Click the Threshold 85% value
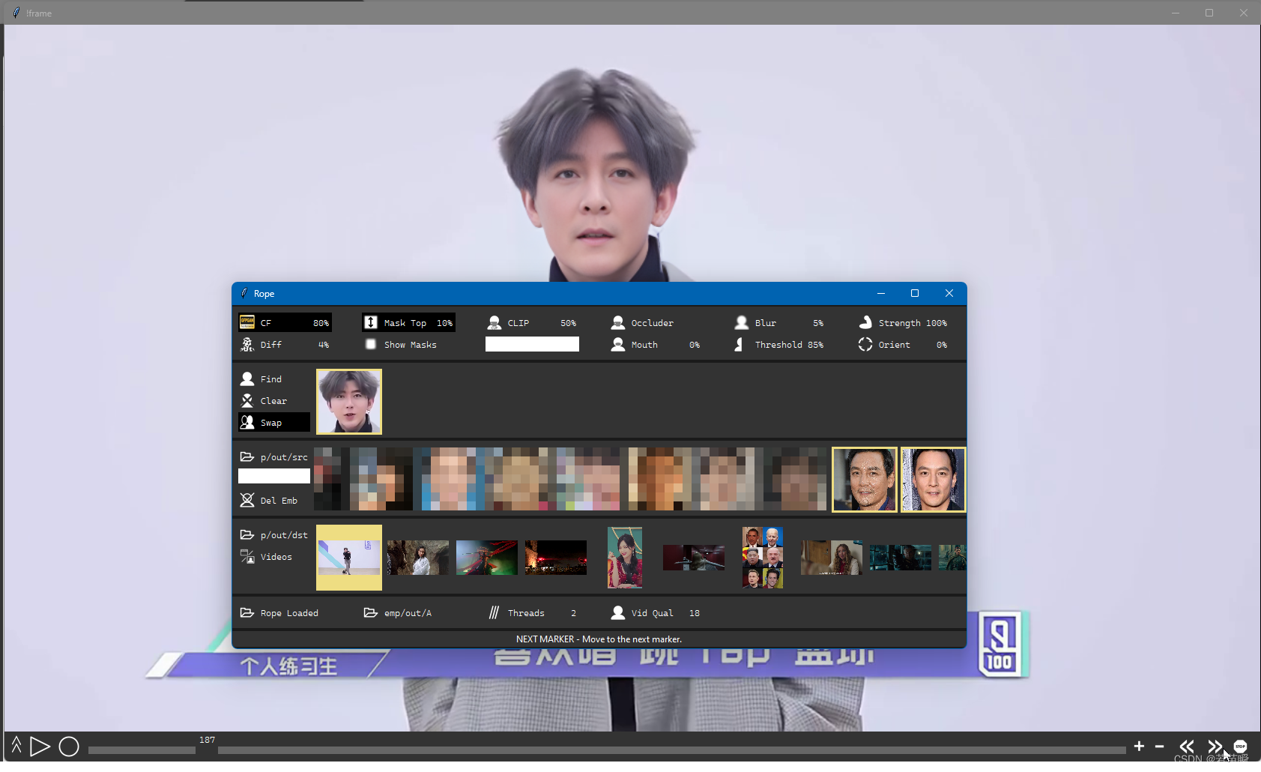This screenshot has height=772, width=1261. point(815,345)
